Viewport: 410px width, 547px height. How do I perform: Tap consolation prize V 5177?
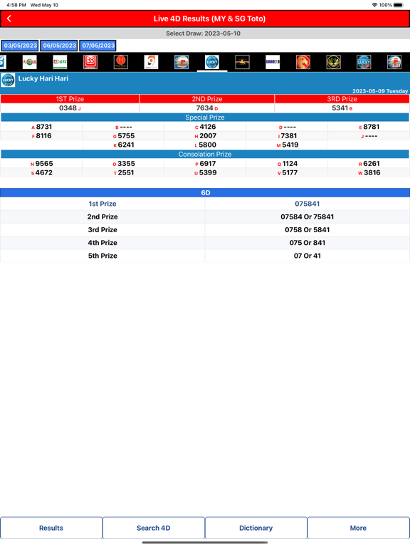click(288, 173)
